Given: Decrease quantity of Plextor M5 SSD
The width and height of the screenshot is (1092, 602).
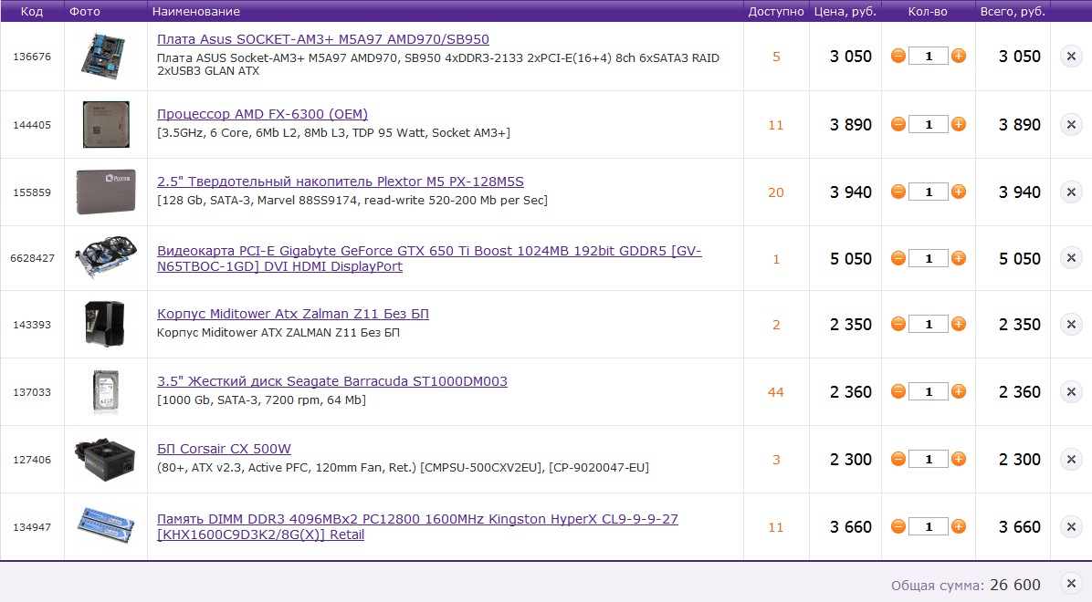Looking at the screenshot, I should [x=898, y=192].
